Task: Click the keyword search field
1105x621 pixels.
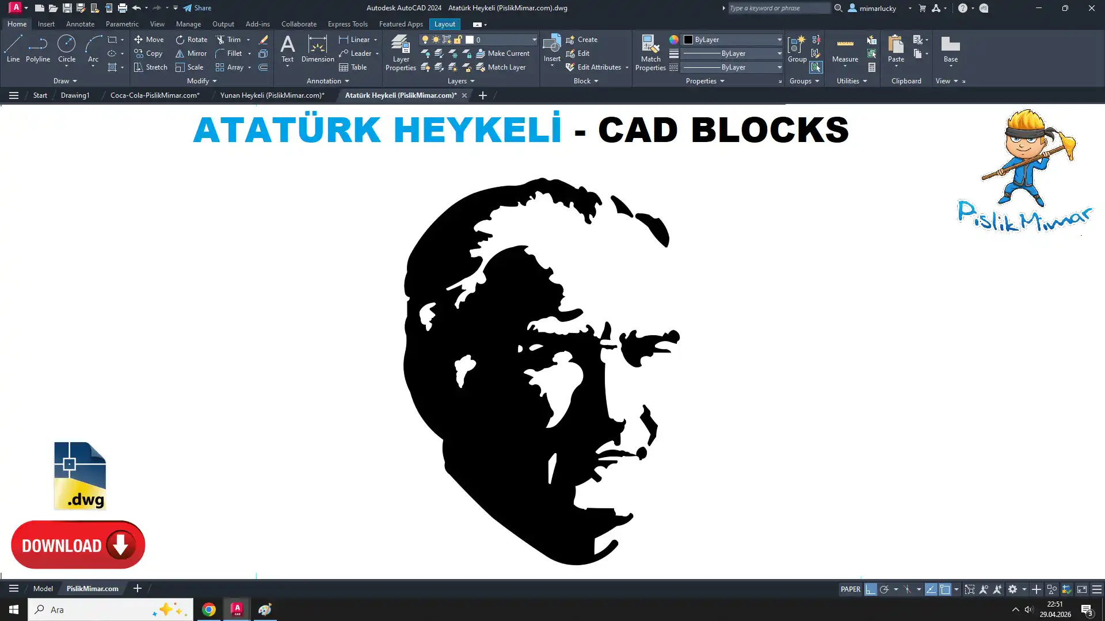Action: tap(778, 8)
